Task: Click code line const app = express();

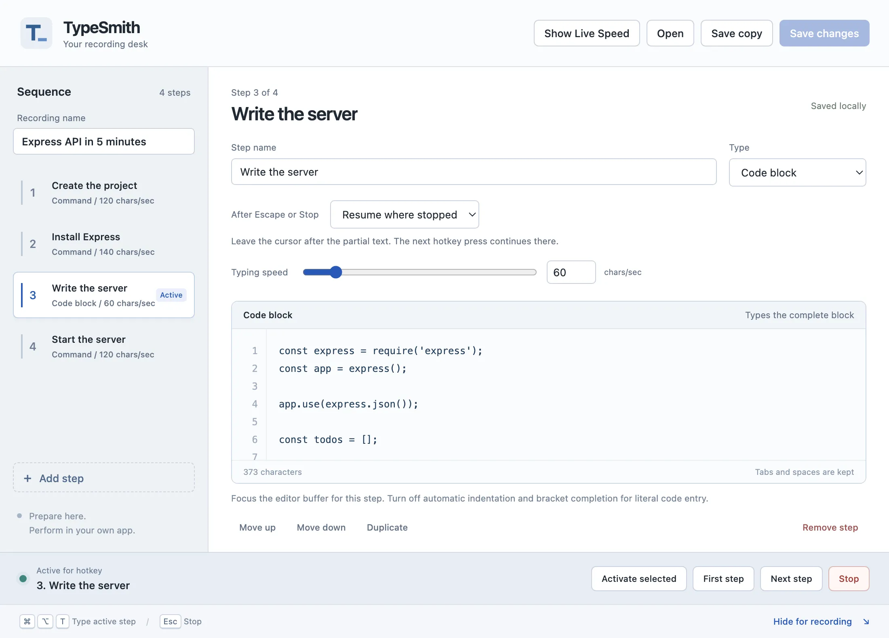Action: pyautogui.click(x=342, y=368)
